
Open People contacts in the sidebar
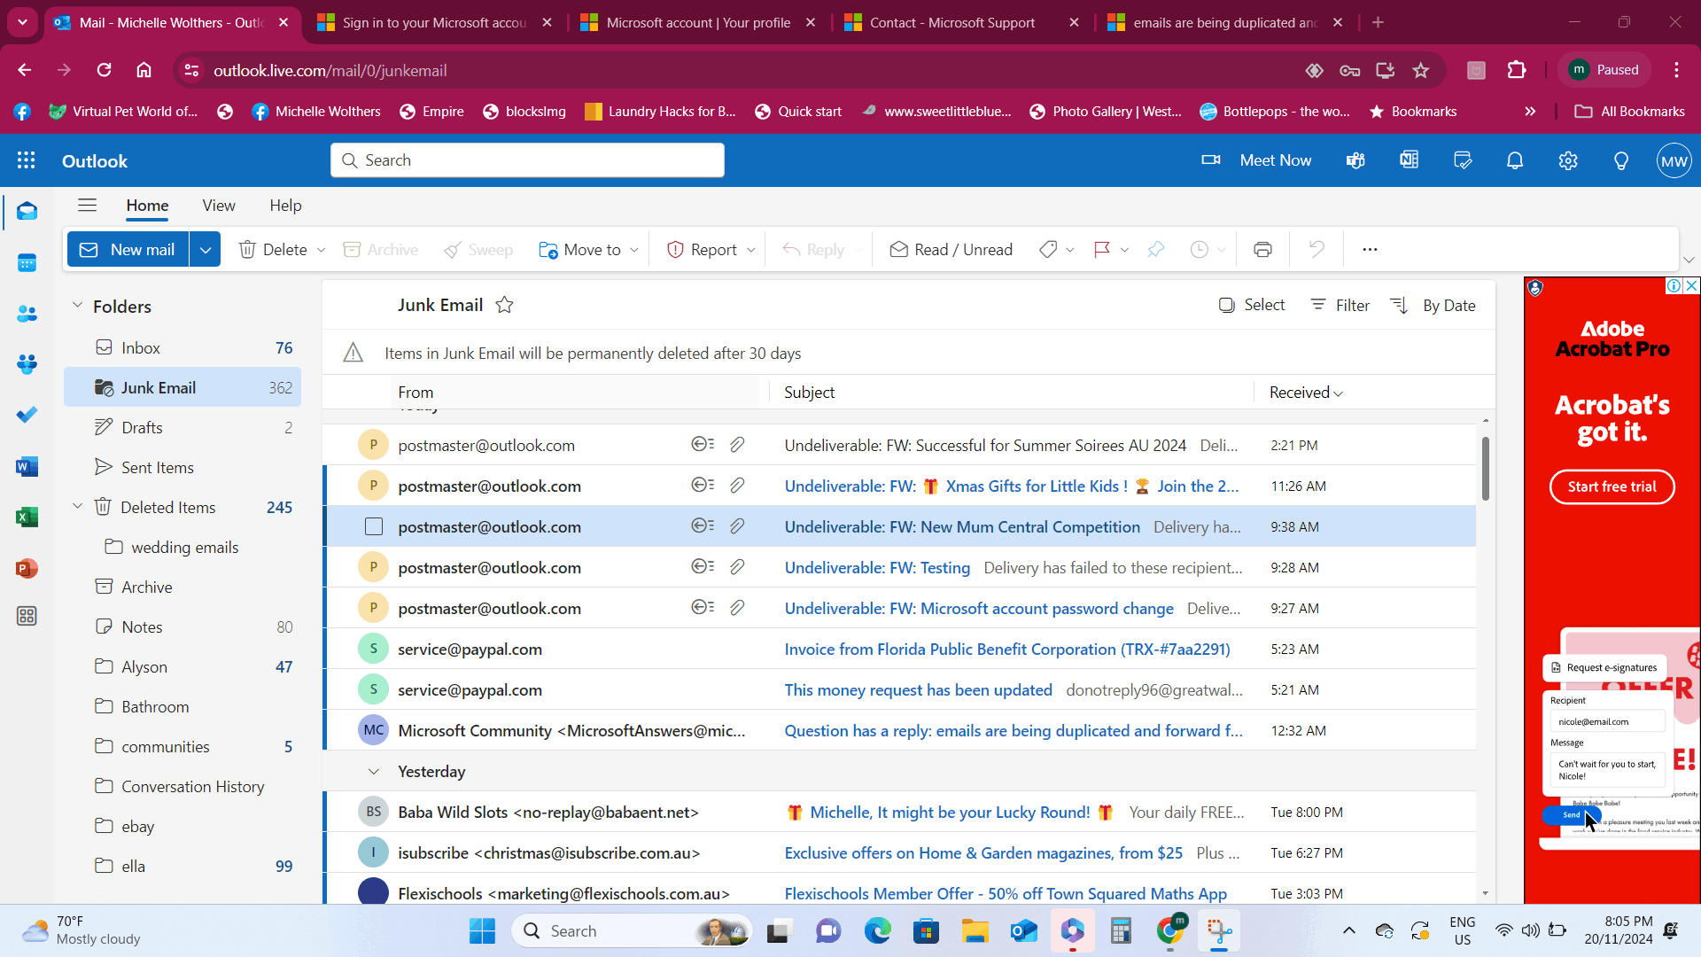[x=27, y=314]
